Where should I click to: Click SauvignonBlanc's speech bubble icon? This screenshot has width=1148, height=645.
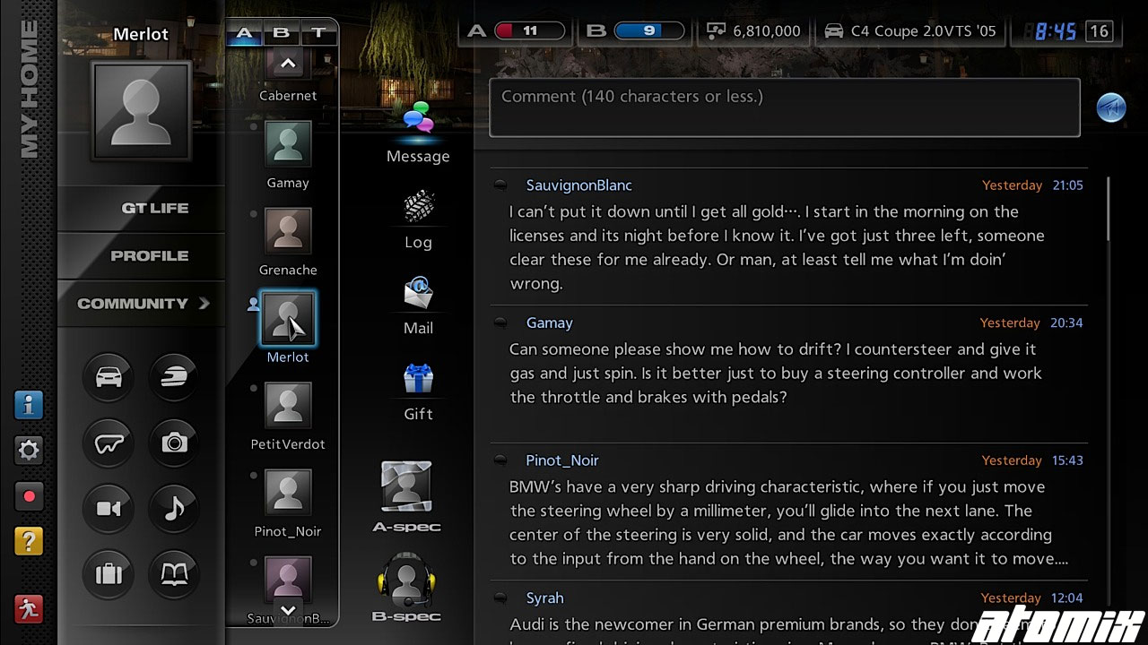tap(500, 185)
